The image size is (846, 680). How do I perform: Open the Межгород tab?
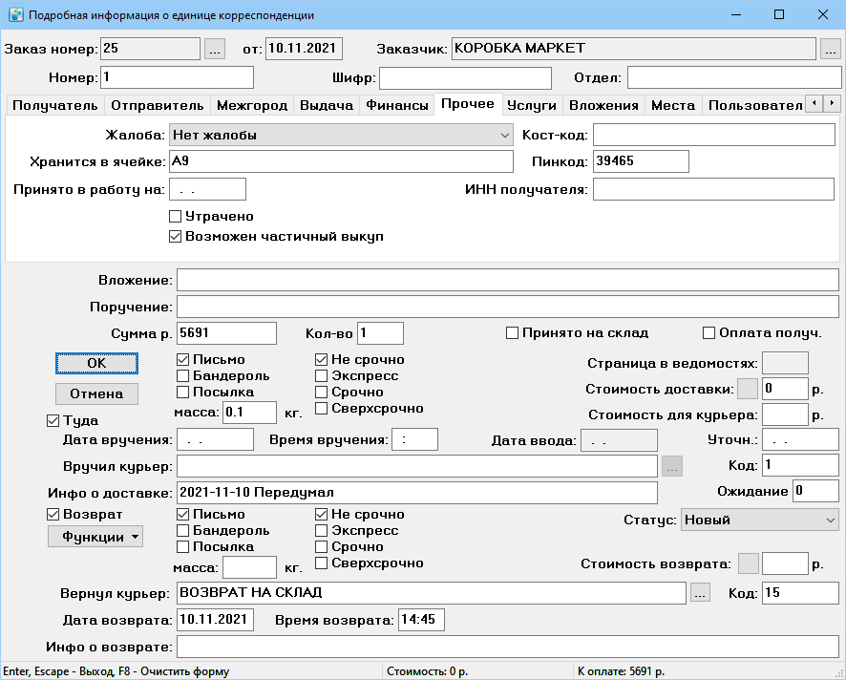252,105
